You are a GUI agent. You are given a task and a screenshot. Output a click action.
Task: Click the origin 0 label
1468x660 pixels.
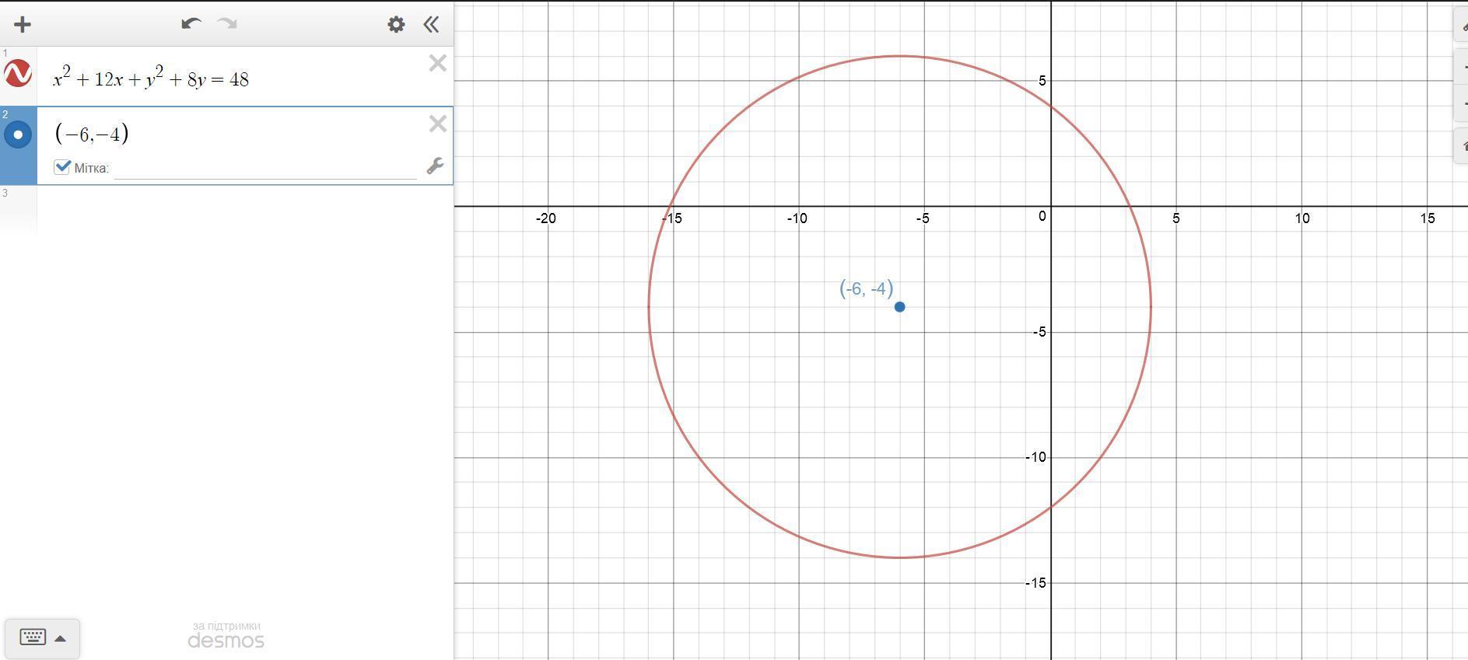pos(1042,217)
